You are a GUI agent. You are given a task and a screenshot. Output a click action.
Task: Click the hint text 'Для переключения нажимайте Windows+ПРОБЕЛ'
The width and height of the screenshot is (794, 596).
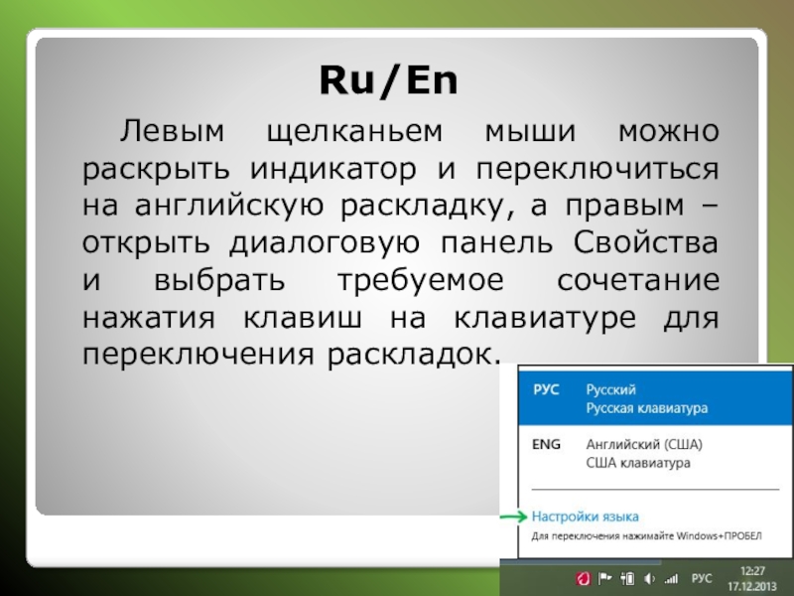pos(647,536)
